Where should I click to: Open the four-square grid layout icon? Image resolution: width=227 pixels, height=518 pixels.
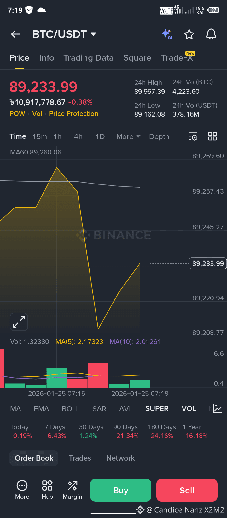coord(212,136)
